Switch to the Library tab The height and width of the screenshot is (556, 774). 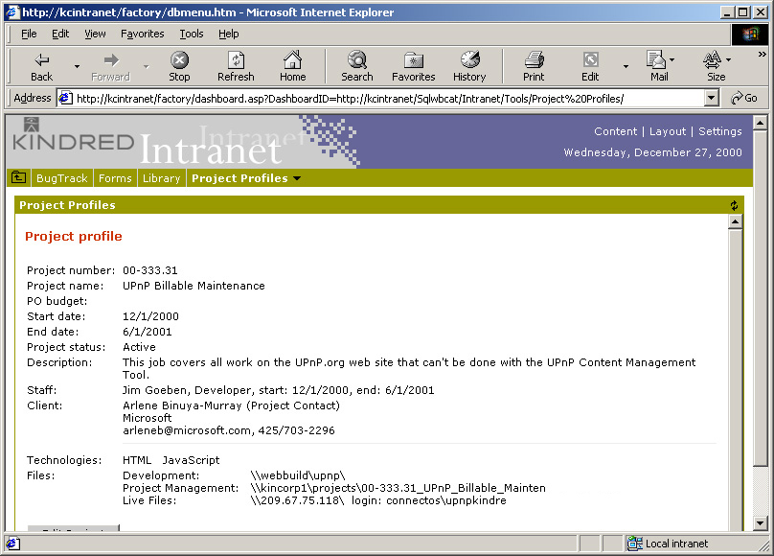[162, 178]
